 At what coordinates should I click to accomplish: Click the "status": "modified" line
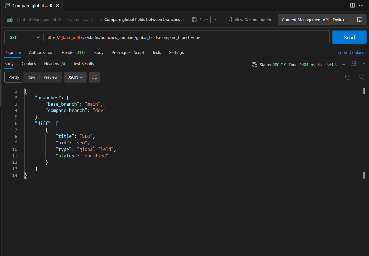pyautogui.click(x=82, y=156)
